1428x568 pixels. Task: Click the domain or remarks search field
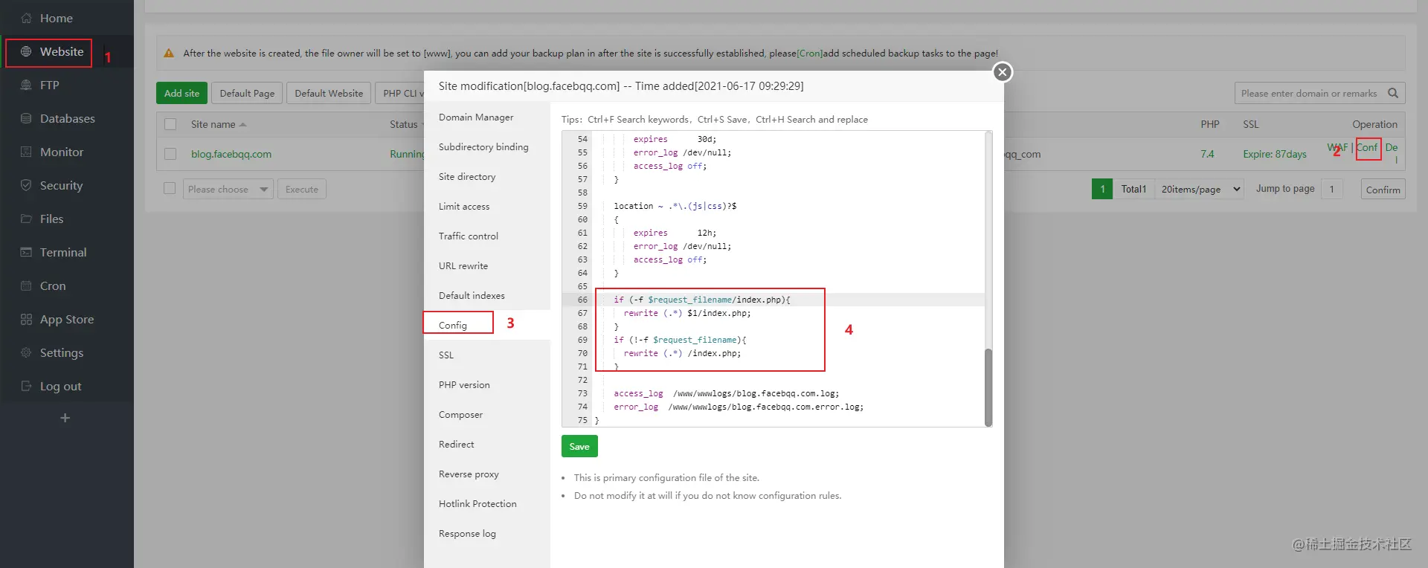click(1309, 93)
